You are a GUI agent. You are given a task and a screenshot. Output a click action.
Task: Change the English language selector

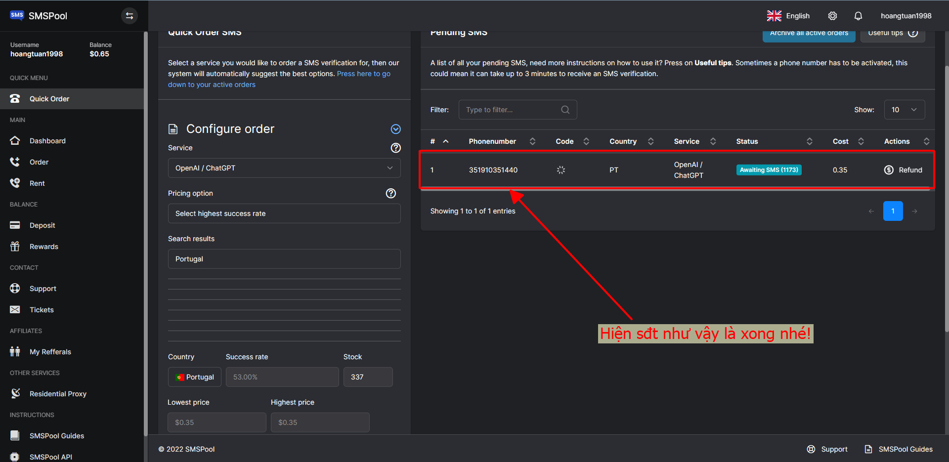[788, 16]
